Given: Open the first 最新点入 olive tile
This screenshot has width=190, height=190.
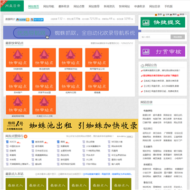Looking at the screenshot, I should point(15,184).
